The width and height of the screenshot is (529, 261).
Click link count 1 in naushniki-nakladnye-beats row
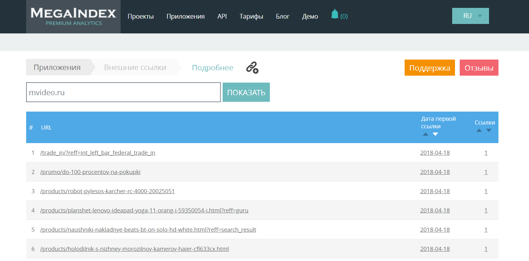click(486, 230)
